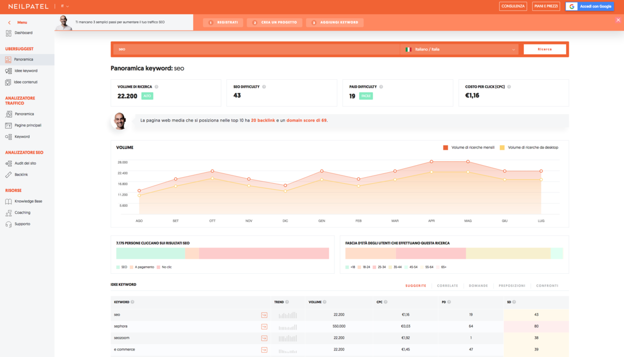Click the Ricerca search button
Image resolution: width=624 pixels, height=357 pixels.
[545, 49]
